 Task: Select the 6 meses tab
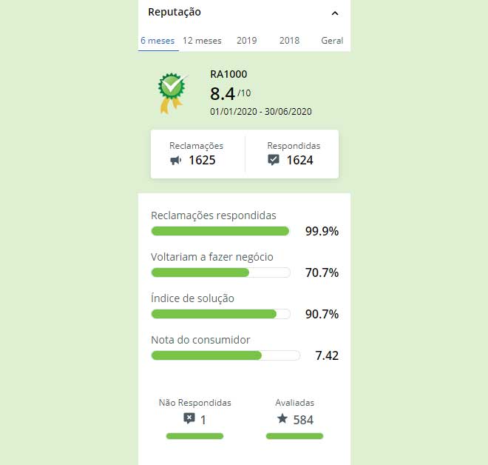(x=157, y=41)
